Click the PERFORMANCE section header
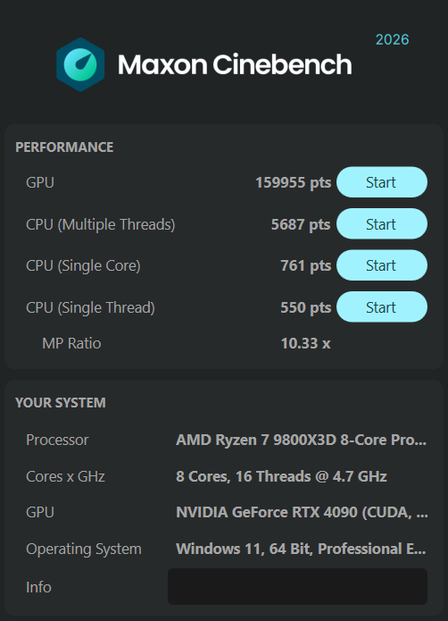Image resolution: width=448 pixels, height=621 pixels. pyautogui.click(x=64, y=147)
